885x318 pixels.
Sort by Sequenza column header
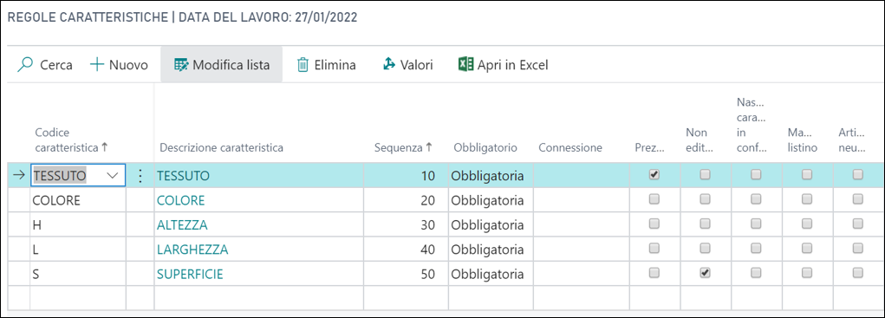[x=404, y=147]
